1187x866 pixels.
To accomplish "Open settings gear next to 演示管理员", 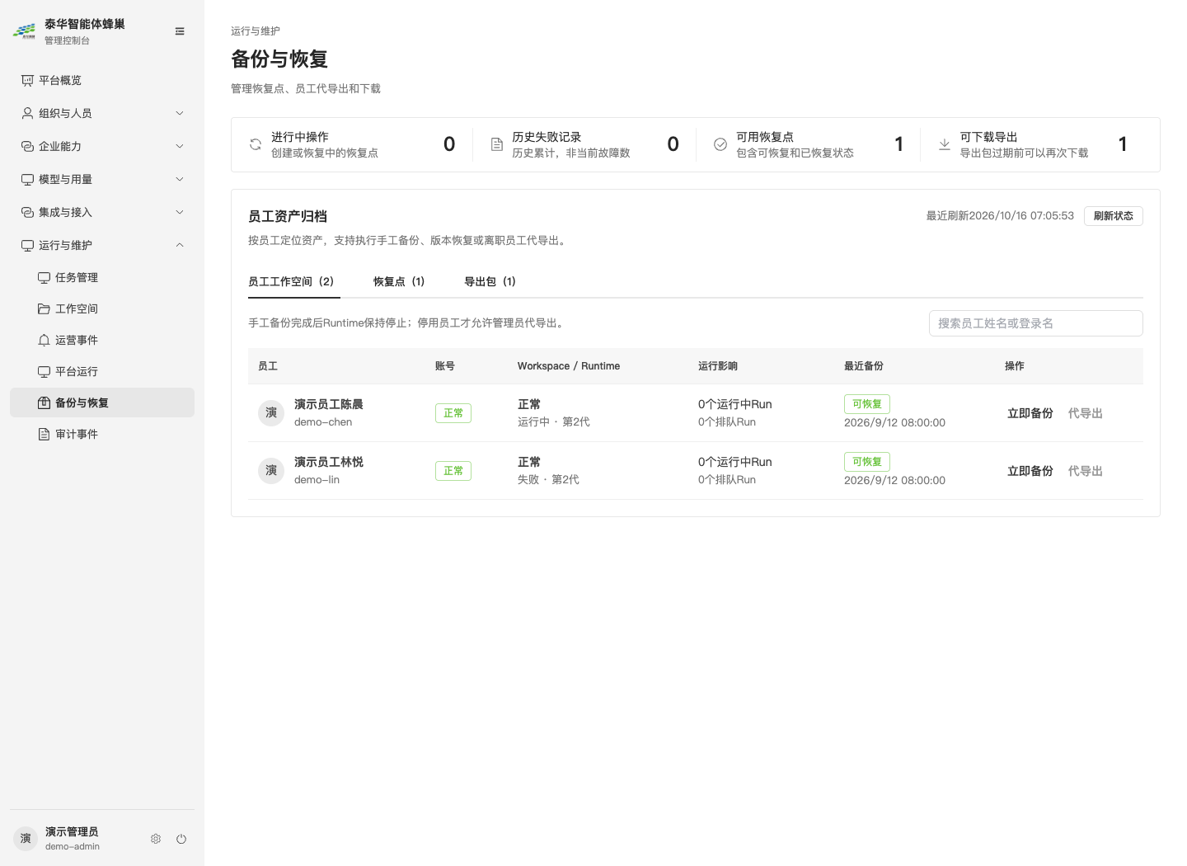I will pos(156,839).
